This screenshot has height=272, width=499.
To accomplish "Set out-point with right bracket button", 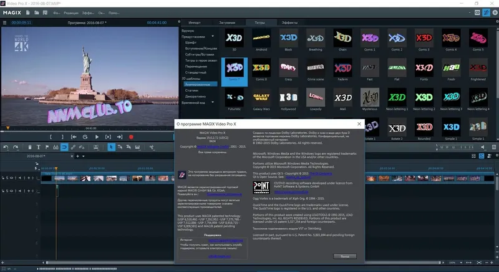I will point(62,137).
